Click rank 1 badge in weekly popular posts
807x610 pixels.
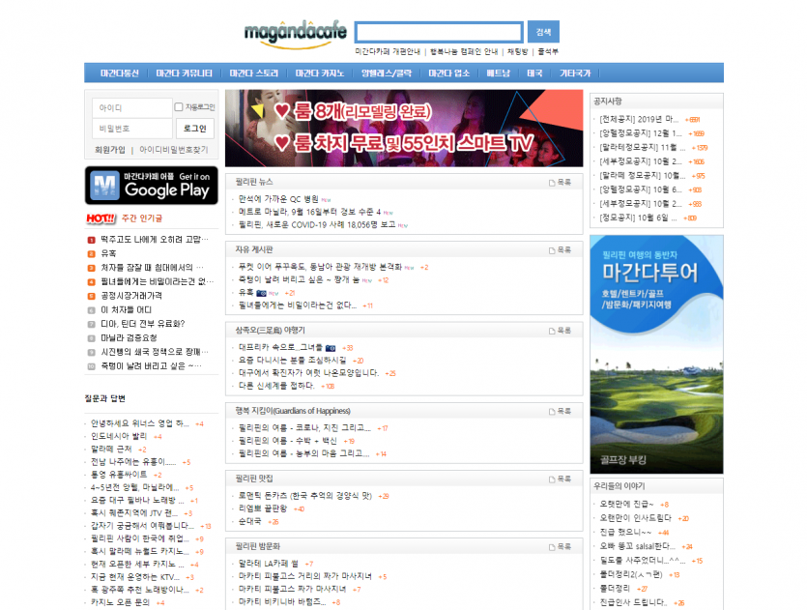(91, 239)
